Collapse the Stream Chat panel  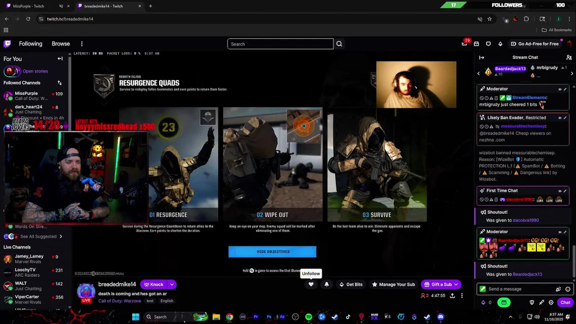click(x=481, y=57)
